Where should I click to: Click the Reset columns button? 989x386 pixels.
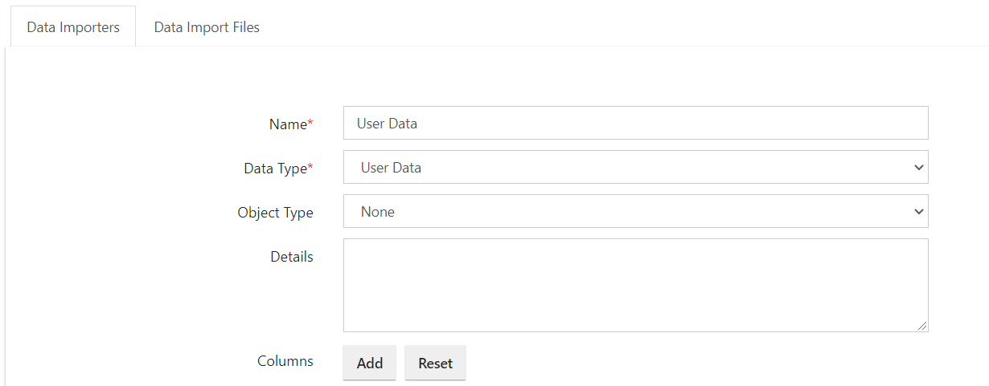[x=435, y=363]
